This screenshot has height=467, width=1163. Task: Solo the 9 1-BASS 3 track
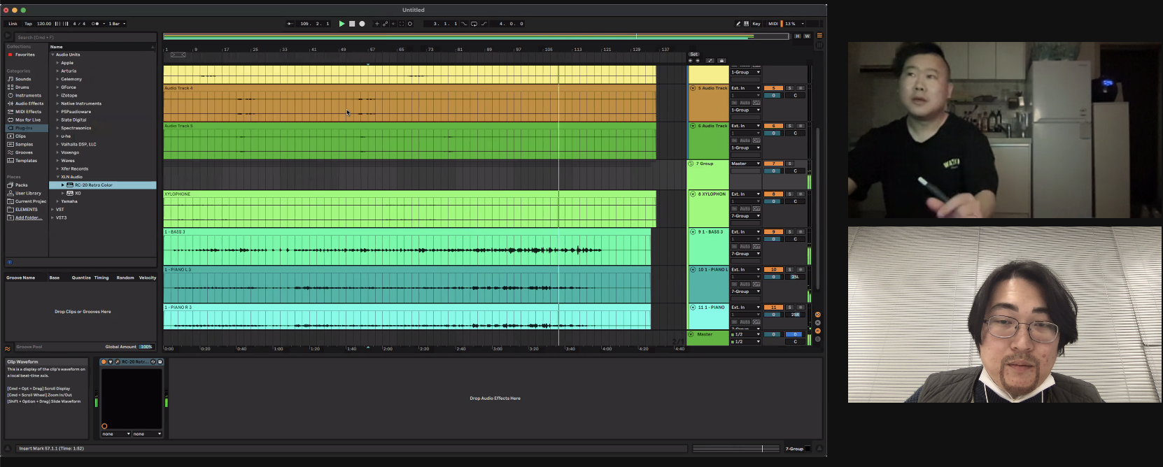coord(789,232)
